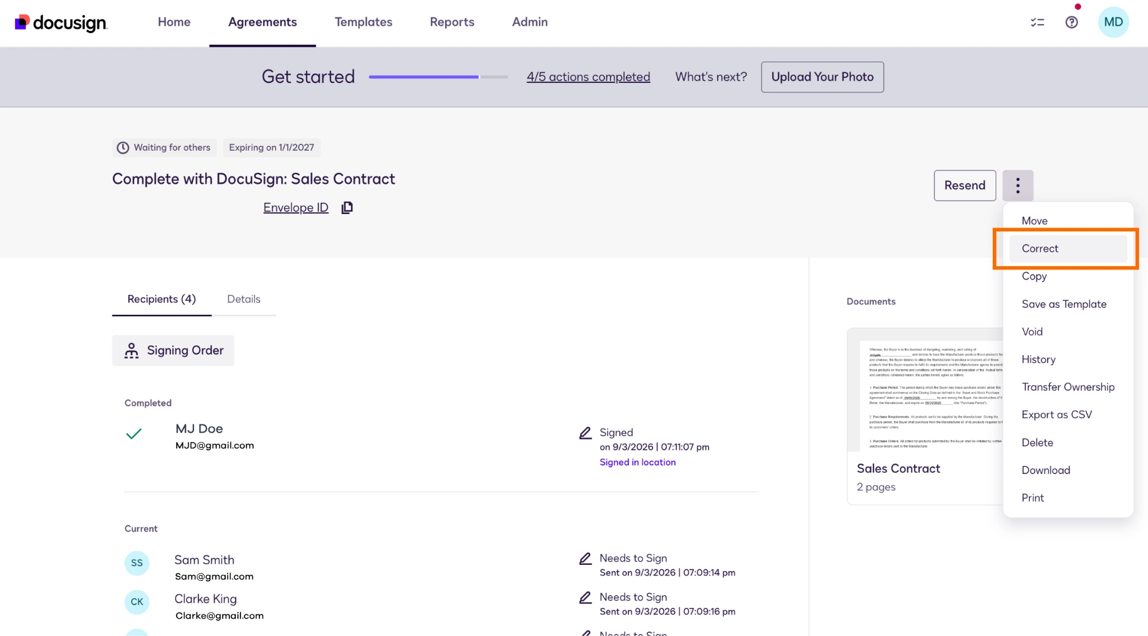Click the green checkmark beside MJ Doe
Screen dimensions: 1148x636
[x=134, y=434]
